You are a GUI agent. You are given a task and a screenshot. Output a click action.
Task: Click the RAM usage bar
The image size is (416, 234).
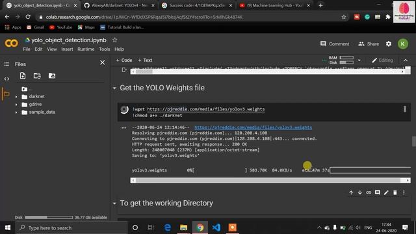pos(346,58)
